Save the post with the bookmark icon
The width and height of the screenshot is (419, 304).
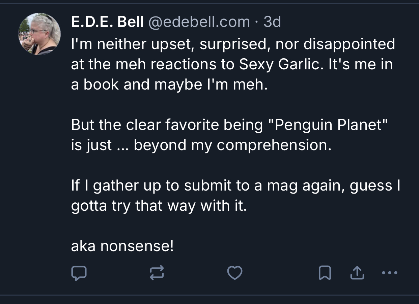pos(325,273)
